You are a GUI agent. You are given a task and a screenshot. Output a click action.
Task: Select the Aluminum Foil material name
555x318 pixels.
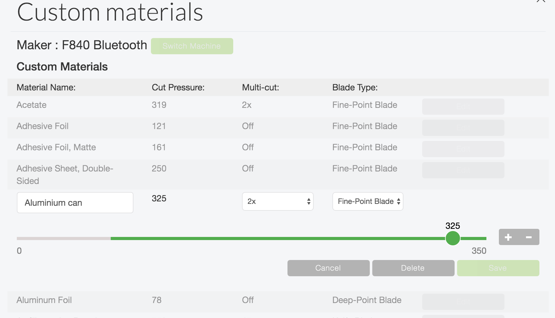(44, 300)
